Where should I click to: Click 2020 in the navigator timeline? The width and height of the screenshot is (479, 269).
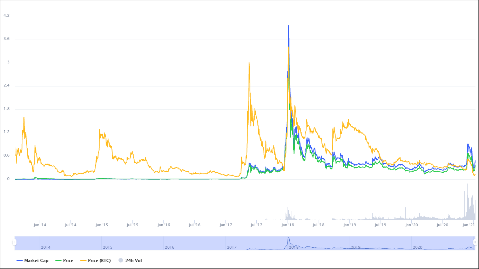point(417,247)
